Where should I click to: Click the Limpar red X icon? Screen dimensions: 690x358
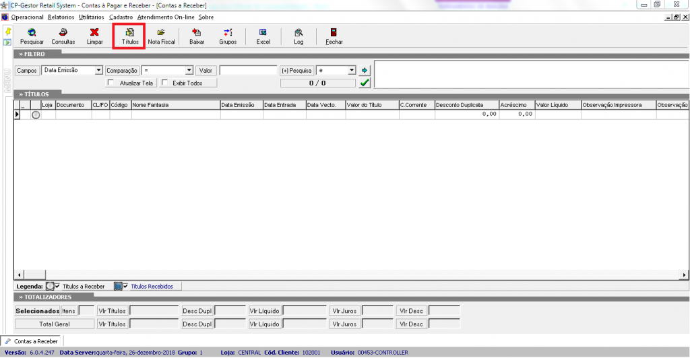pos(94,32)
